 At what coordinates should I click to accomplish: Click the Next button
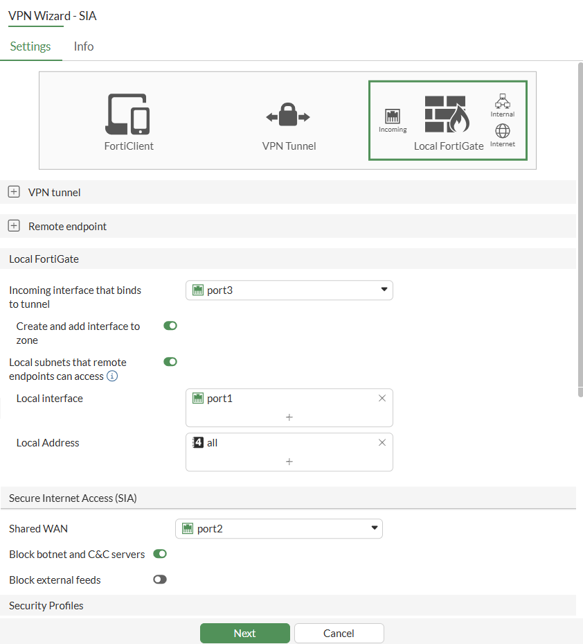[244, 633]
